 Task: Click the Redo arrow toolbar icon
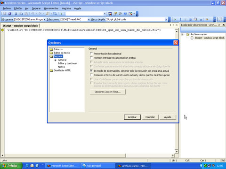[x=40, y=14]
